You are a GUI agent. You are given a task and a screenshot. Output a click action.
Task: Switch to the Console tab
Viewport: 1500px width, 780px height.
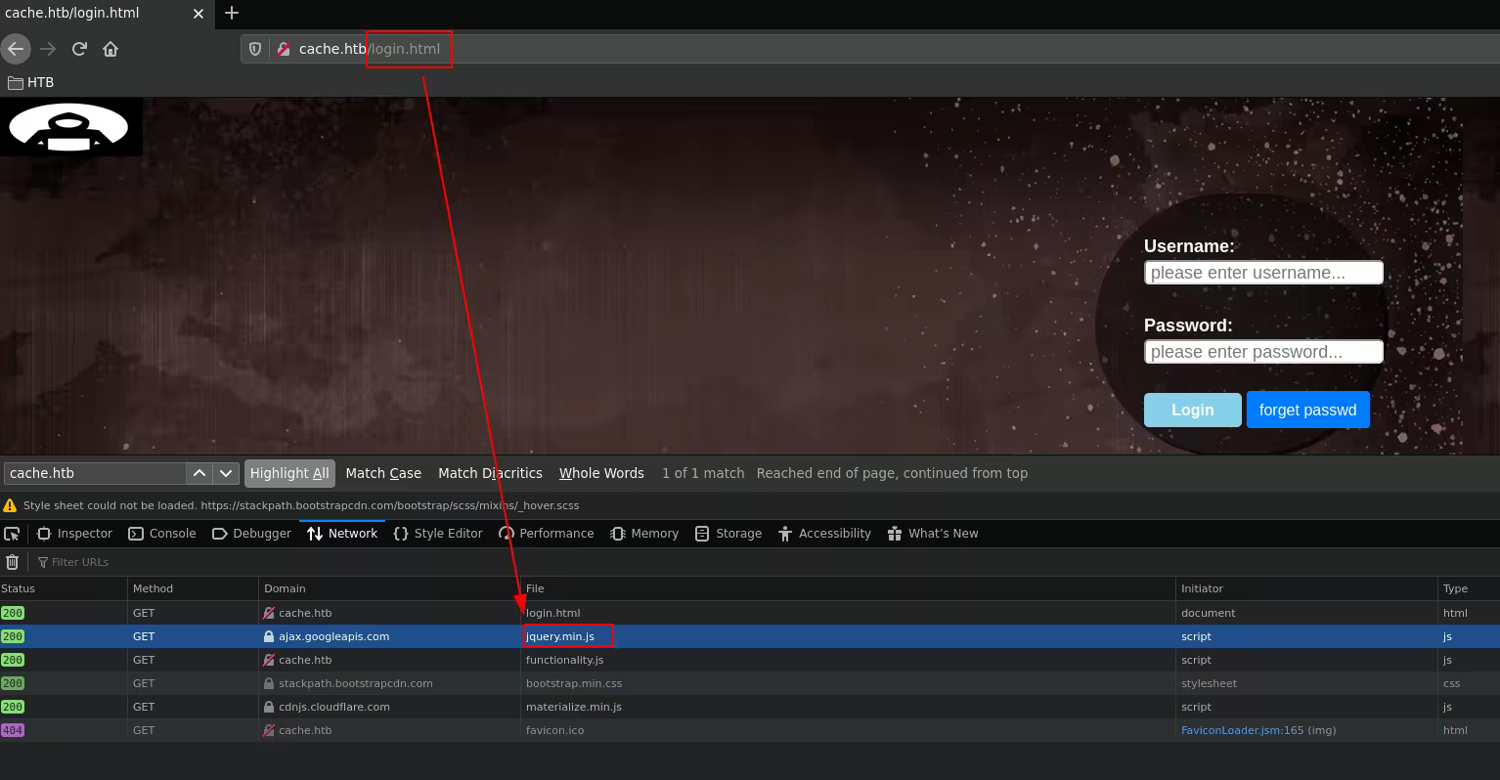162,534
